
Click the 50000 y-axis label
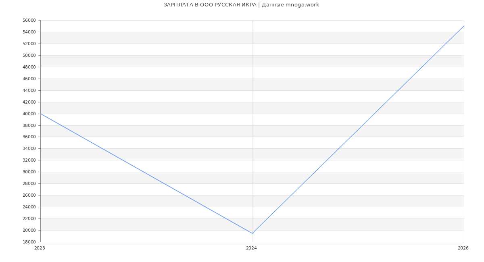point(29,56)
